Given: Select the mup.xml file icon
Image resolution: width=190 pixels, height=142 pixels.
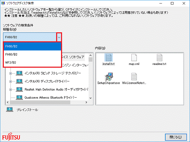Looking at the screenshot, I should pos(134,58).
